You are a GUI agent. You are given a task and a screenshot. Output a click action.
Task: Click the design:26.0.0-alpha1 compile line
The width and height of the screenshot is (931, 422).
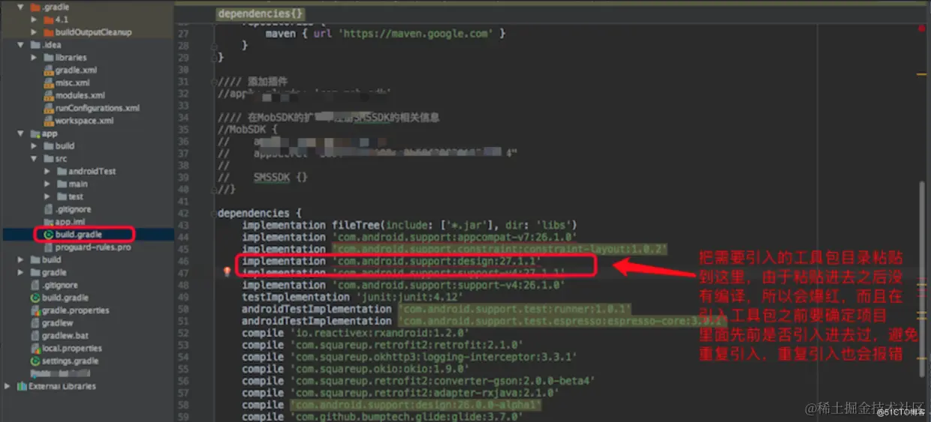pyautogui.click(x=391, y=405)
